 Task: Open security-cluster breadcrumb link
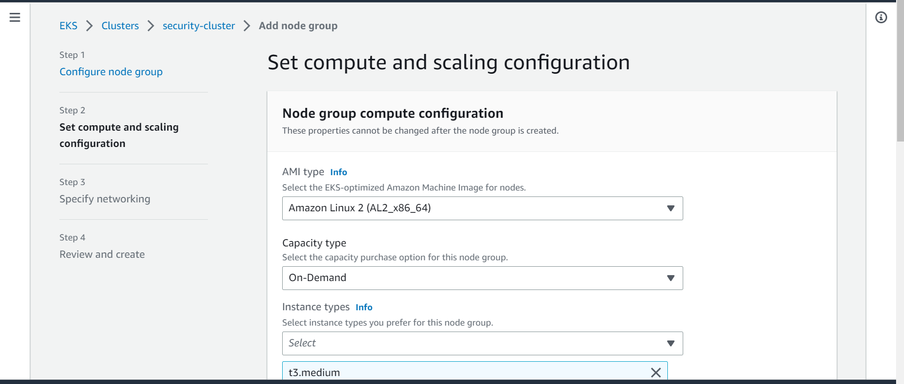pos(199,26)
